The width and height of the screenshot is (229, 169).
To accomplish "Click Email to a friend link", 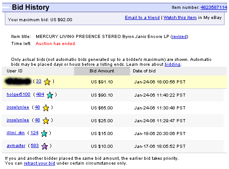I will (142, 18).
